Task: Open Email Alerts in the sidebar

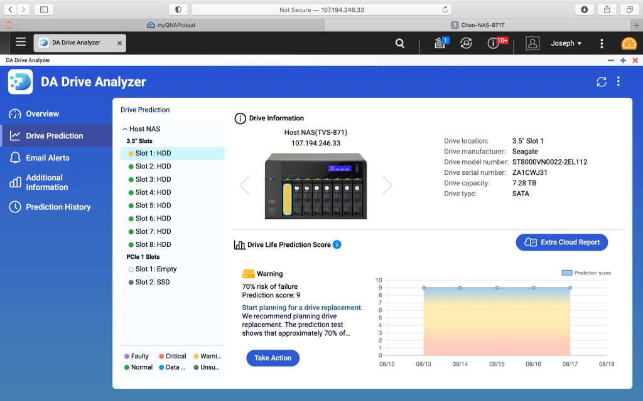Action: pyautogui.click(x=56, y=157)
